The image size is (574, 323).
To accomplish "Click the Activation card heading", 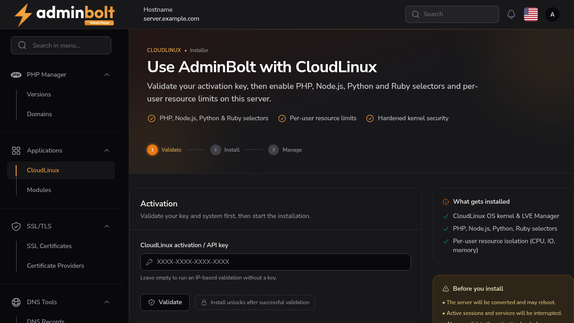I will (x=159, y=204).
